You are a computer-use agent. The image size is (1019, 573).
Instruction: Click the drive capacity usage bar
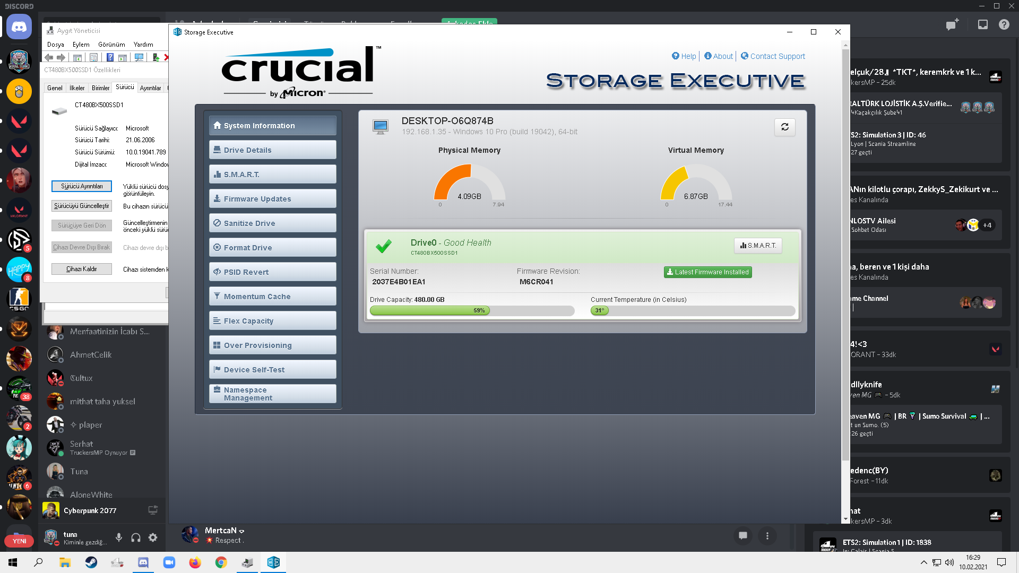pyautogui.click(x=472, y=311)
